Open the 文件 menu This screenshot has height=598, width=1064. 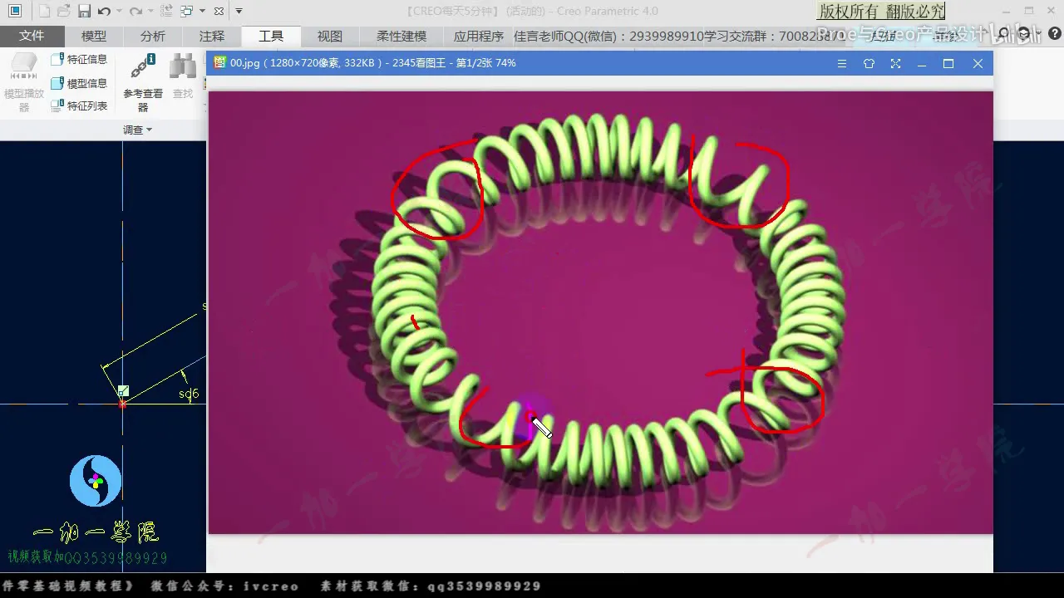[32, 36]
